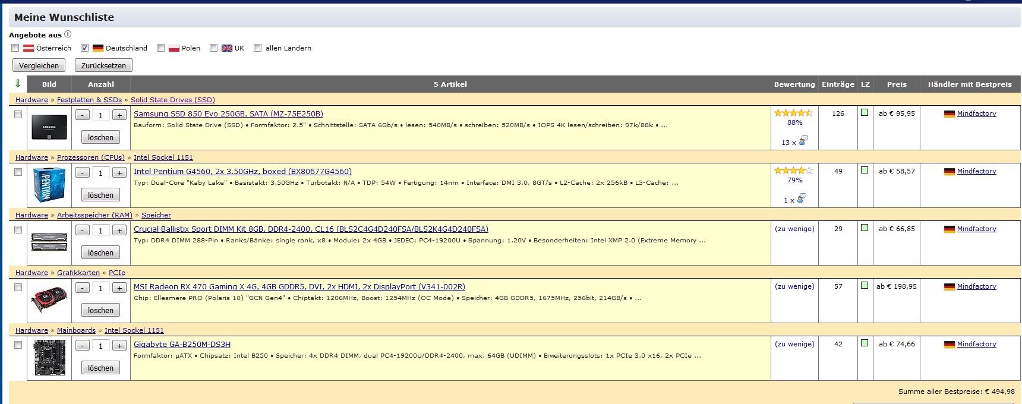Select the Gigabyte GA-B250M-DS3H row checkbox

(x=18, y=345)
